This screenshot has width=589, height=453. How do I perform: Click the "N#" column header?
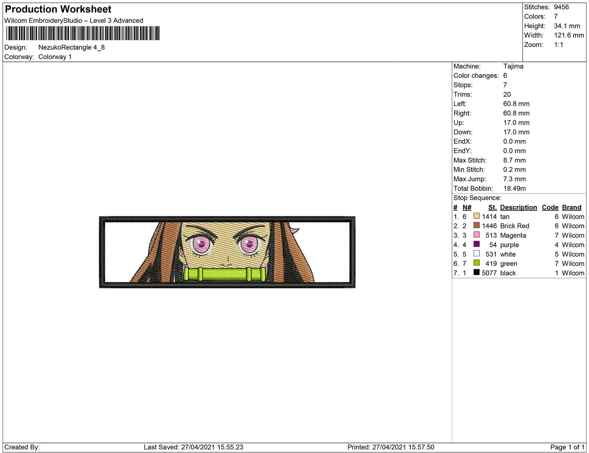[467, 207]
